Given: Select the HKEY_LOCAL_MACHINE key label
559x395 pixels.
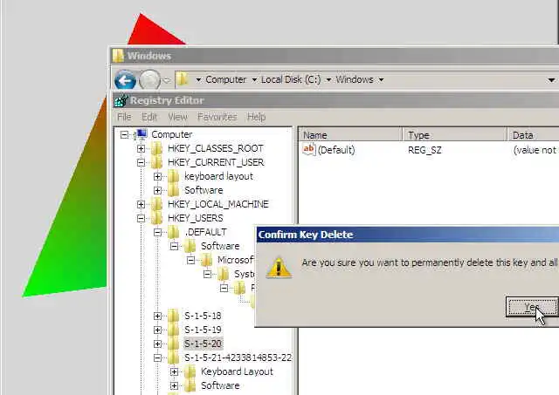Looking at the screenshot, I should point(218,204).
